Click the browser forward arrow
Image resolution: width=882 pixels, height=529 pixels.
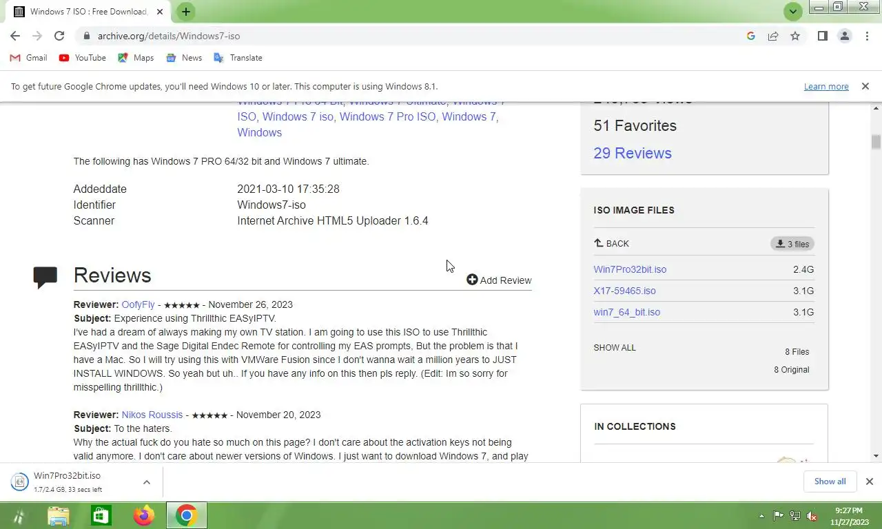37,36
